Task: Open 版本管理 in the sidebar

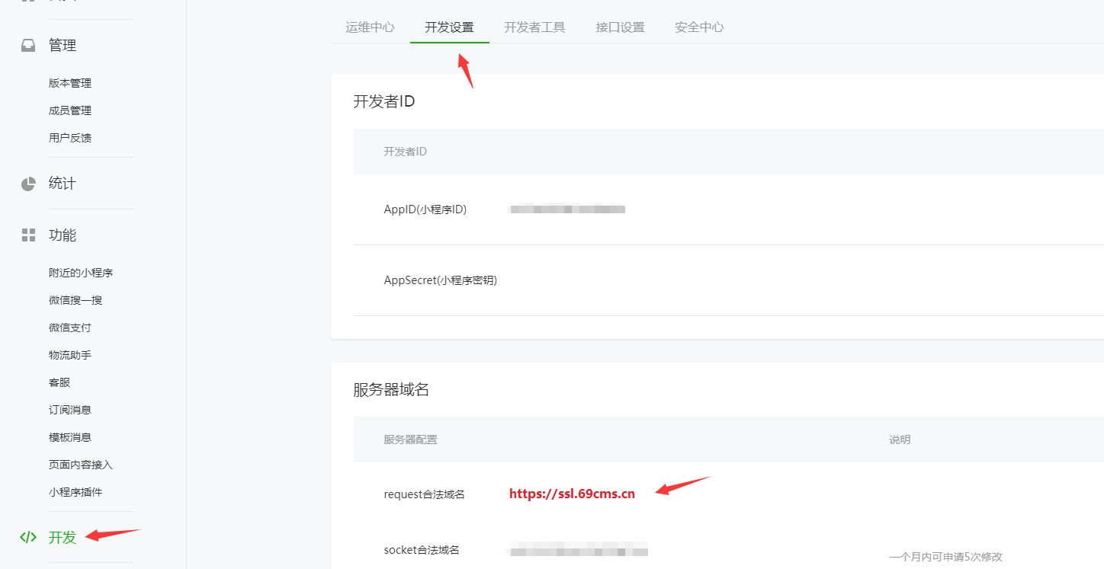Action: [x=70, y=83]
